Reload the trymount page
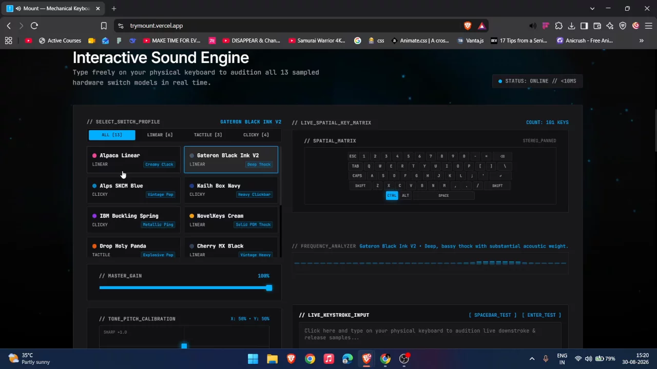The height and width of the screenshot is (369, 657). (34, 26)
